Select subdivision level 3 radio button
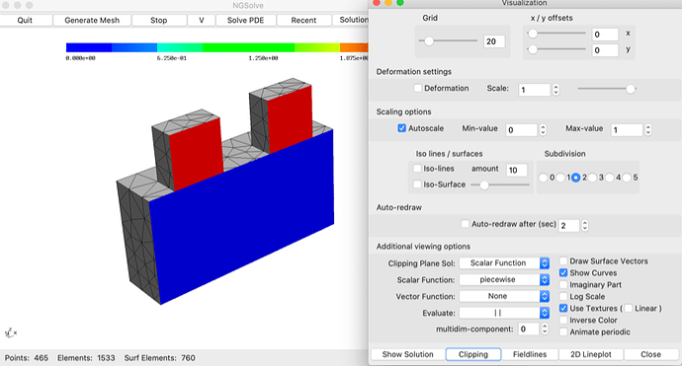 (x=593, y=178)
